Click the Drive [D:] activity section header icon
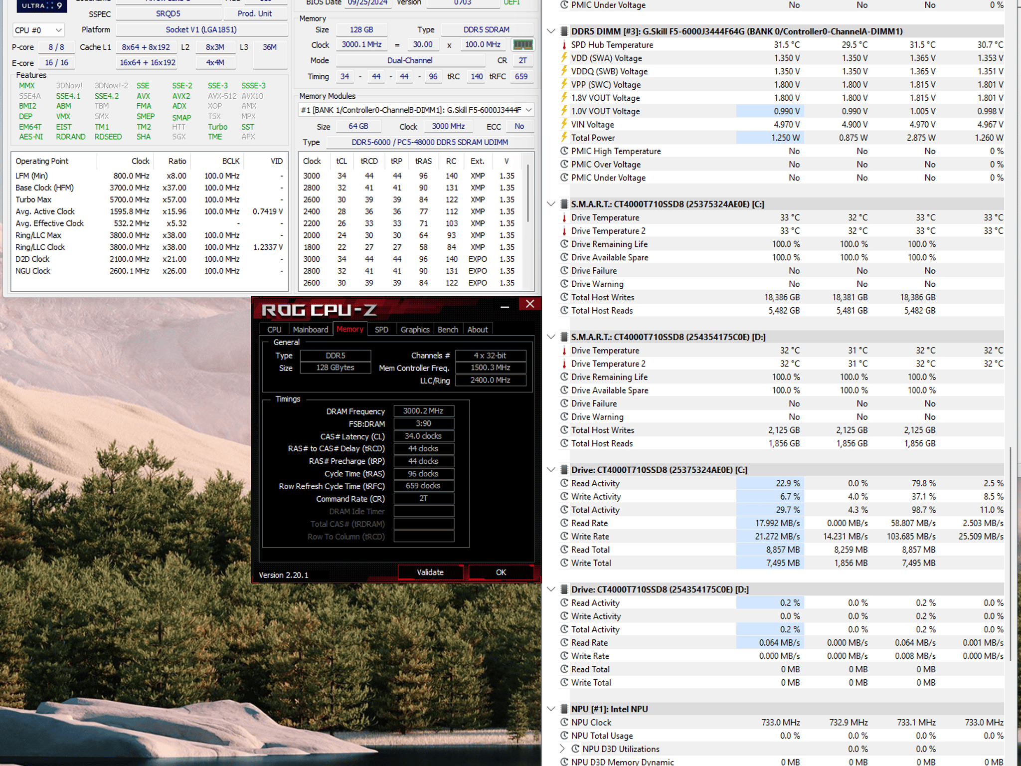The image size is (1021, 766). click(x=564, y=589)
